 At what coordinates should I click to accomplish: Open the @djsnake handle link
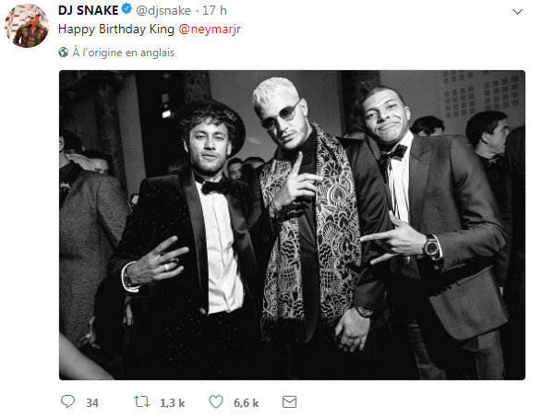coord(163,11)
